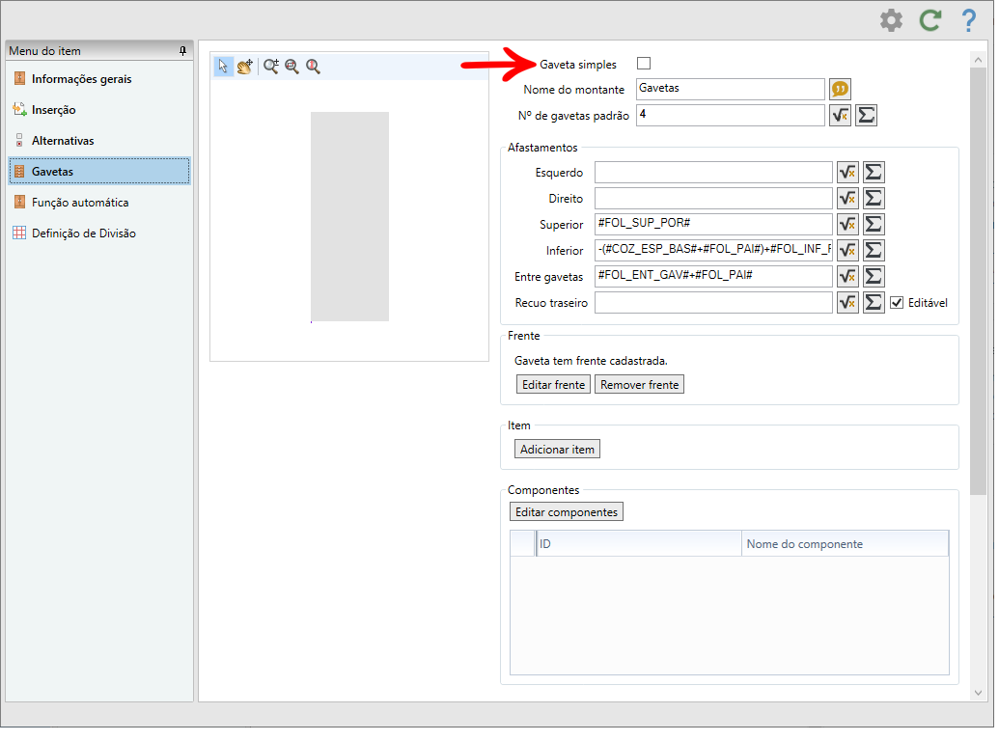
Task: Open formula editor for Superior
Action: 848,225
